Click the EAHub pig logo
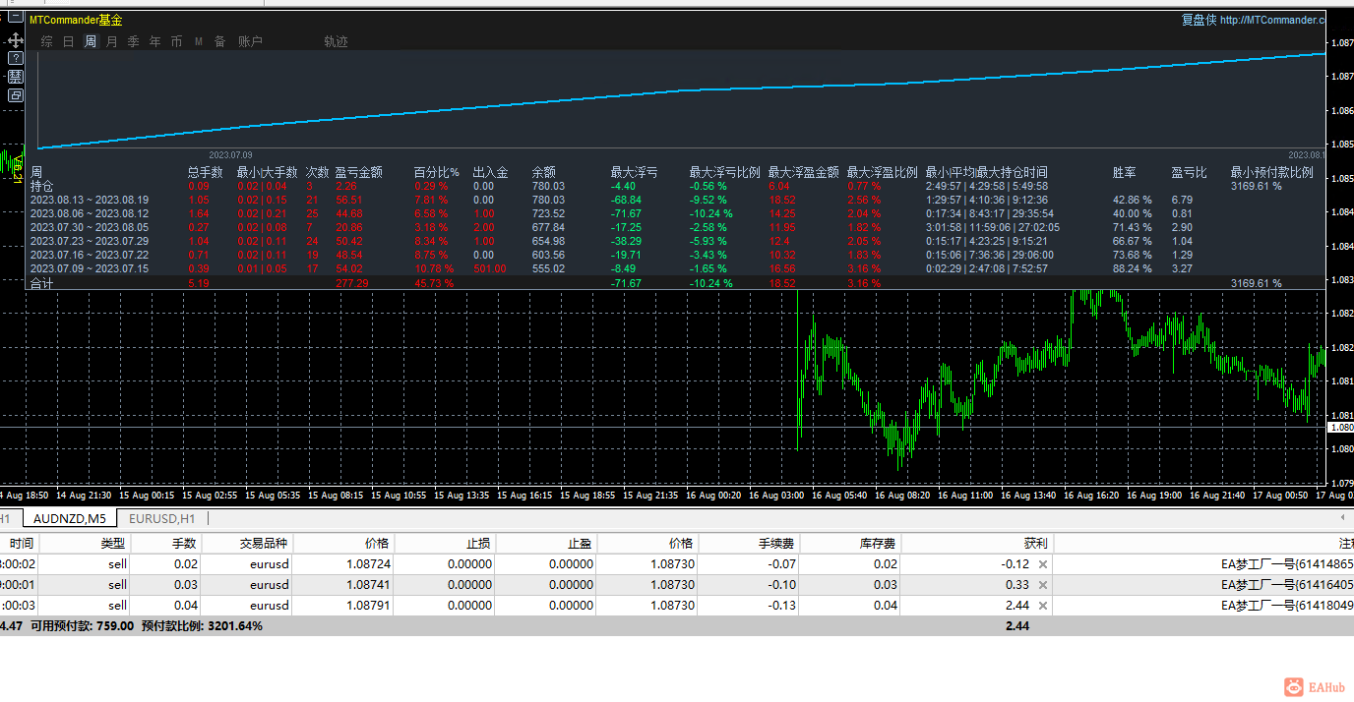Image resolution: width=1354 pixels, height=702 pixels. point(1294,687)
